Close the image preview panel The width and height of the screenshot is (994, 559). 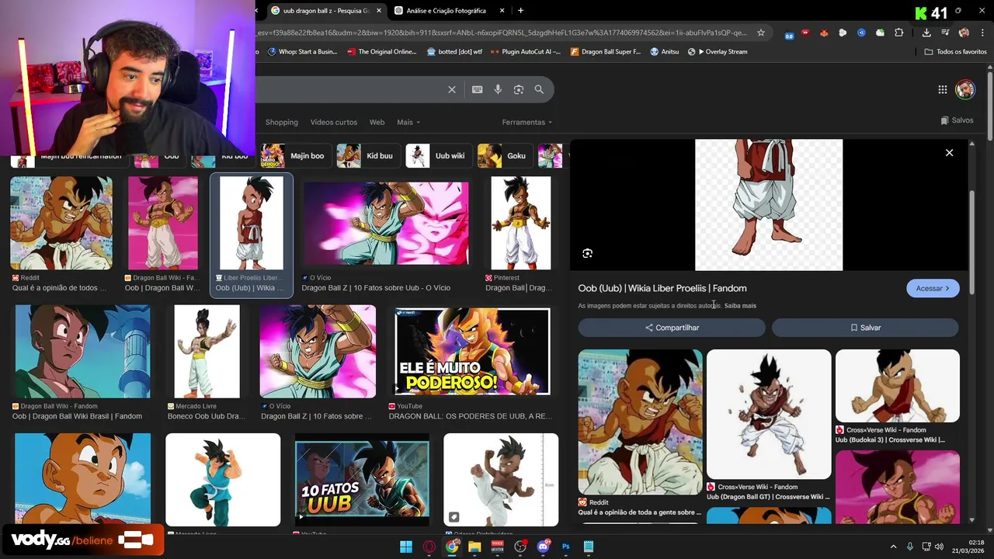949,153
